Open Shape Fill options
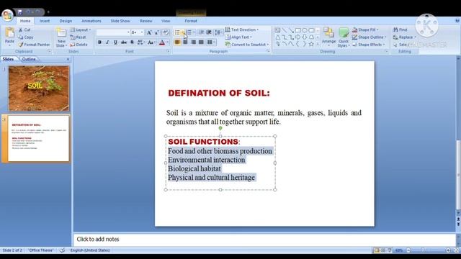Screen dimensions: 461x259 point(365,29)
